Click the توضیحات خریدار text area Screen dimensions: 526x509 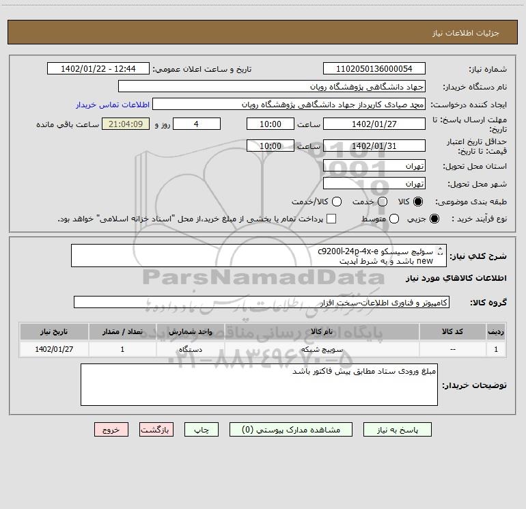point(259,385)
